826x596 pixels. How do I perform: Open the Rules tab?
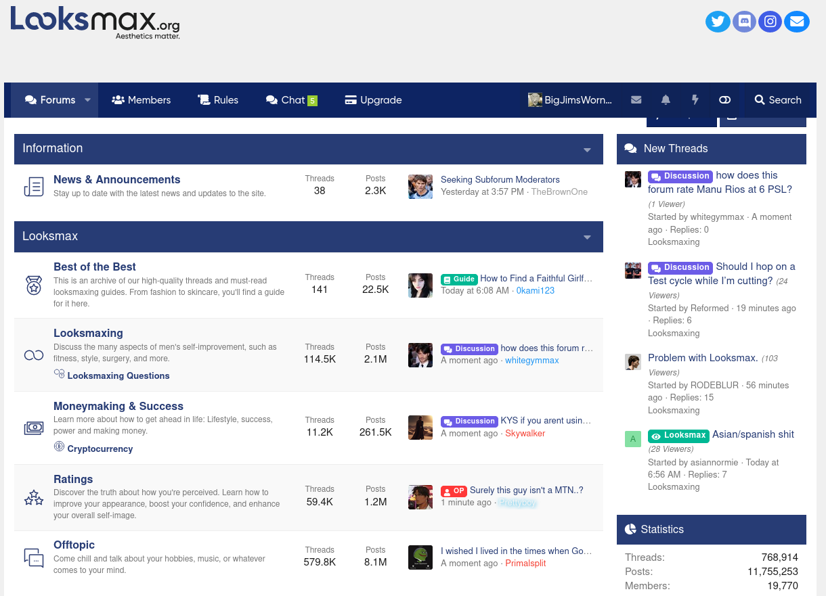point(218,100)
